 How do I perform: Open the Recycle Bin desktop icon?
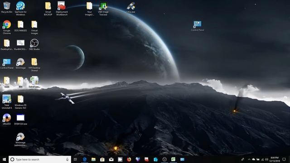point(7,7)
